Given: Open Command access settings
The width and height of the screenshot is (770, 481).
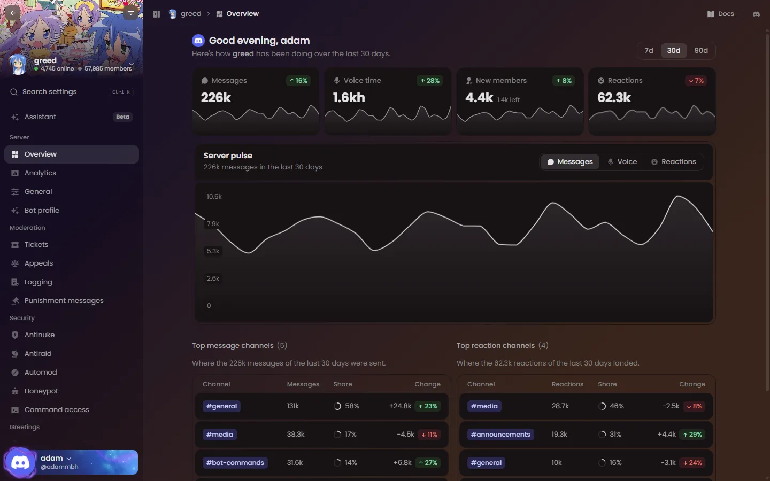Looking at the screenshot, I should point(71,410).
